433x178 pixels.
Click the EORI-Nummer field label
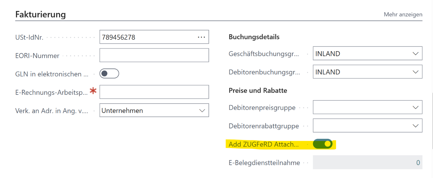[37, 56]
